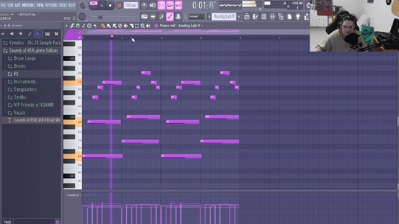Toggle blend recording overdub button

170,5
